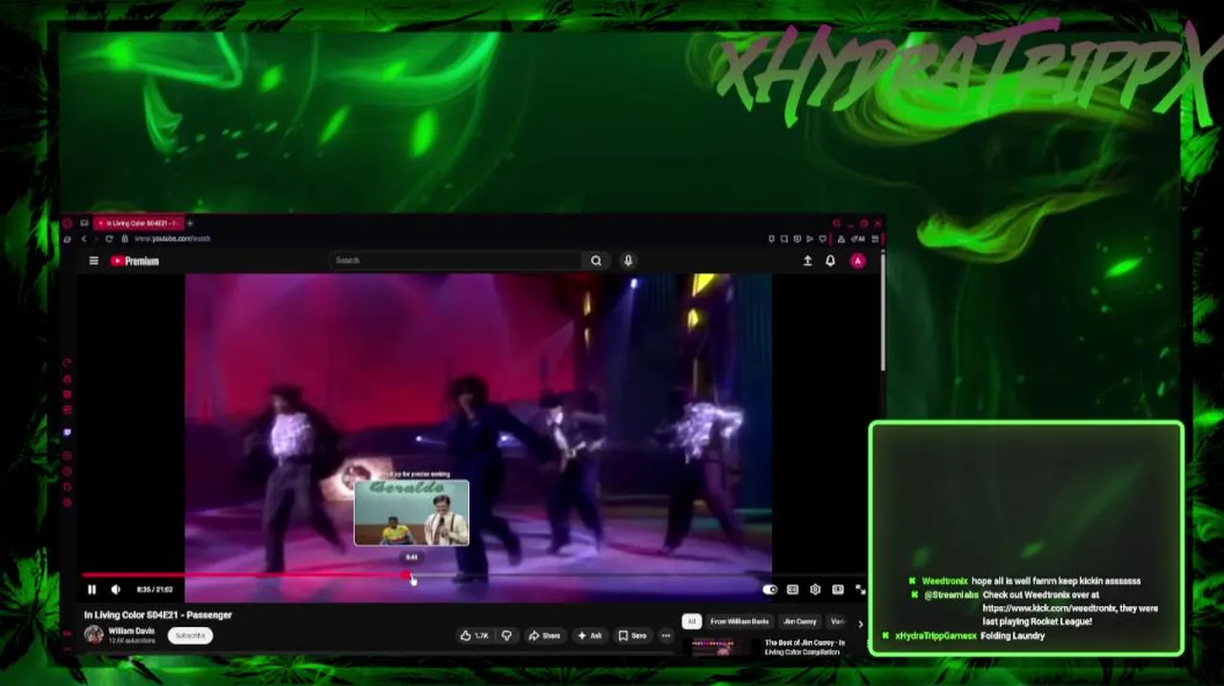Click the search magnifier button
This screenshot has height=686, width=1224.
[x=596, y=260]
